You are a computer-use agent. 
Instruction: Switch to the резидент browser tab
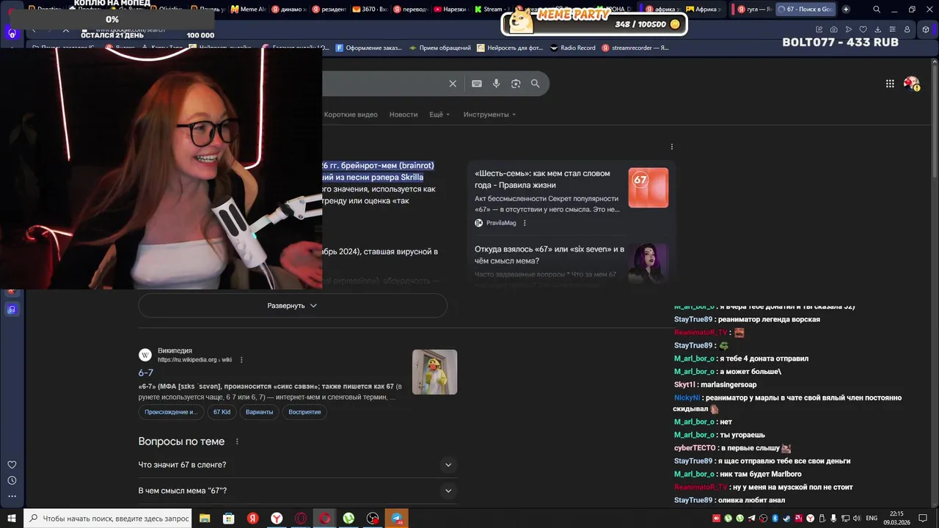pyautogui.click(x=329, y=10)
